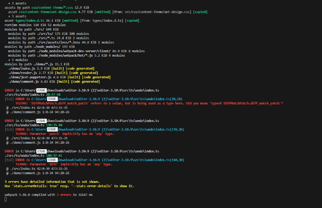
Task: Click the 'TS2749' error message line
Action: 149,103
